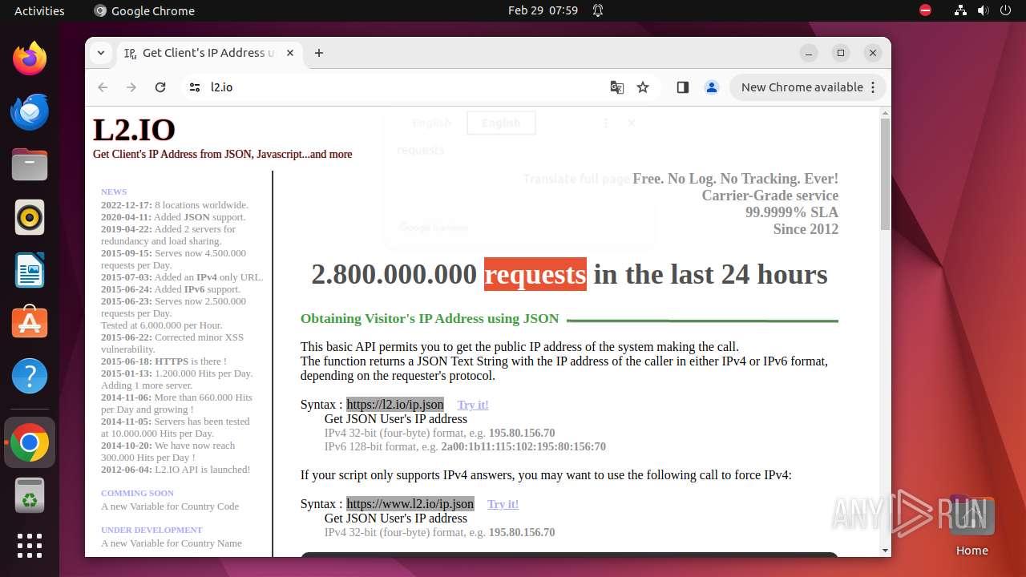
Task: Open the network status icon in top bar
Action: point(961,10)
